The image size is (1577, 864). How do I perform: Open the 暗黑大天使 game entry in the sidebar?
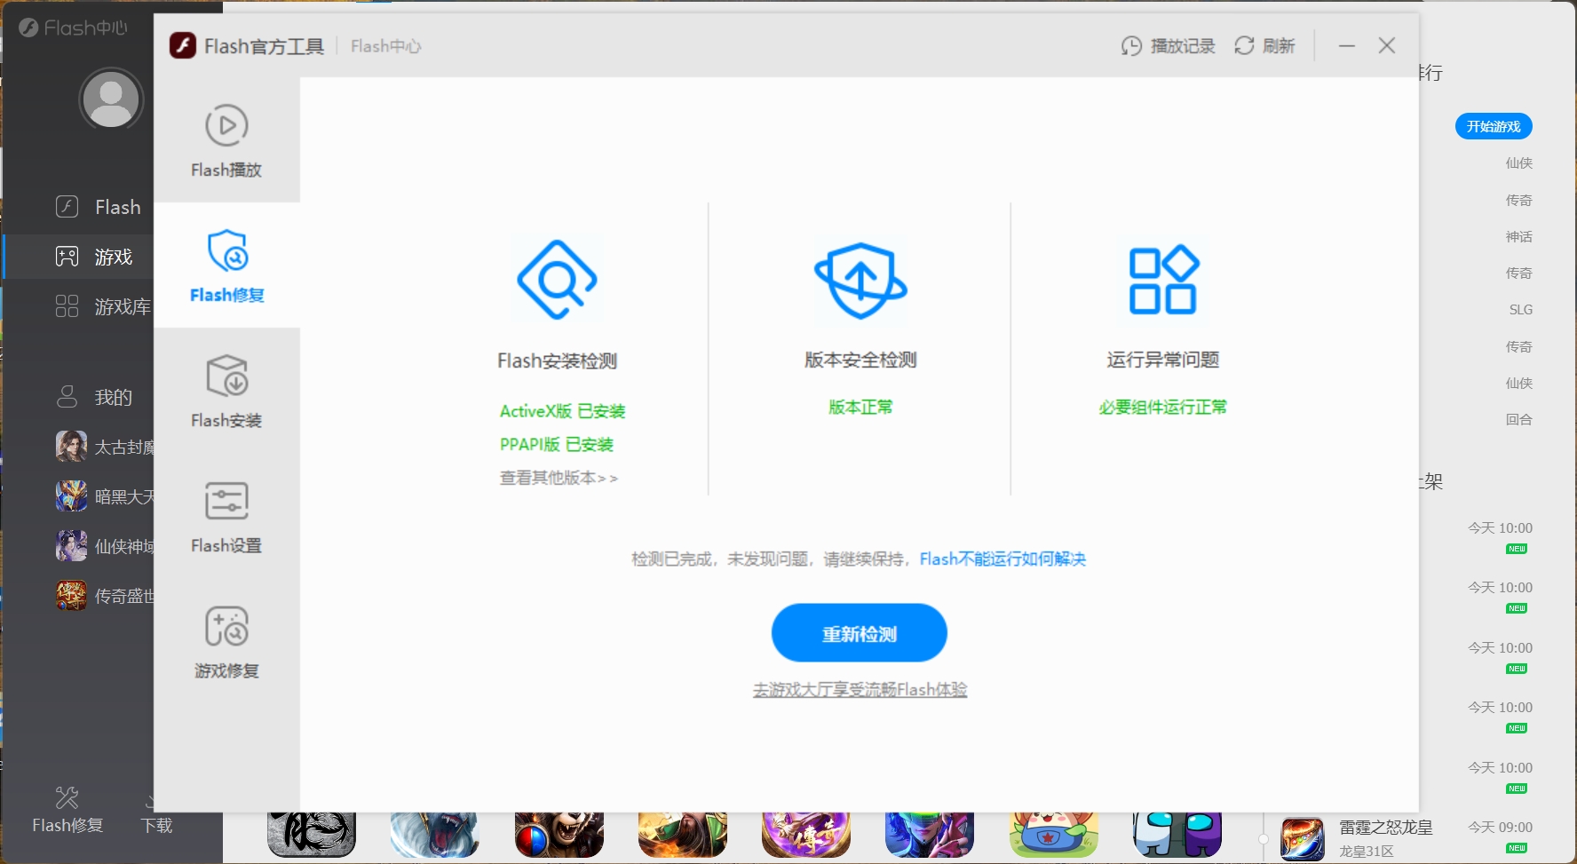coord(105,496)
